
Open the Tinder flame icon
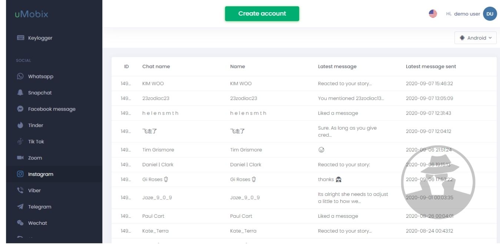coord(20,125)
